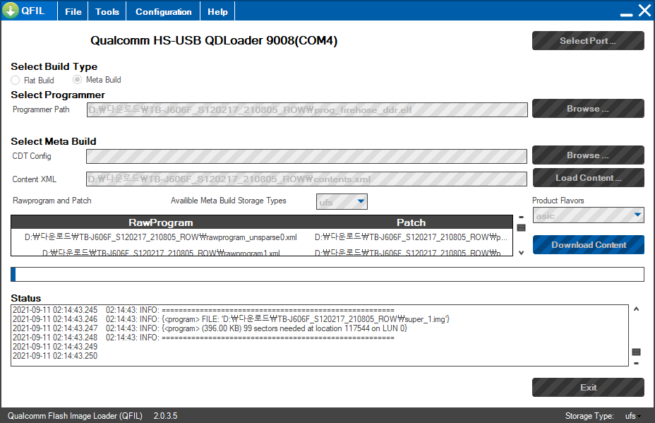Viewport: 655px width, 423px height.
Task: Click the first row's Patch path cell
Action: click(411, 237)
